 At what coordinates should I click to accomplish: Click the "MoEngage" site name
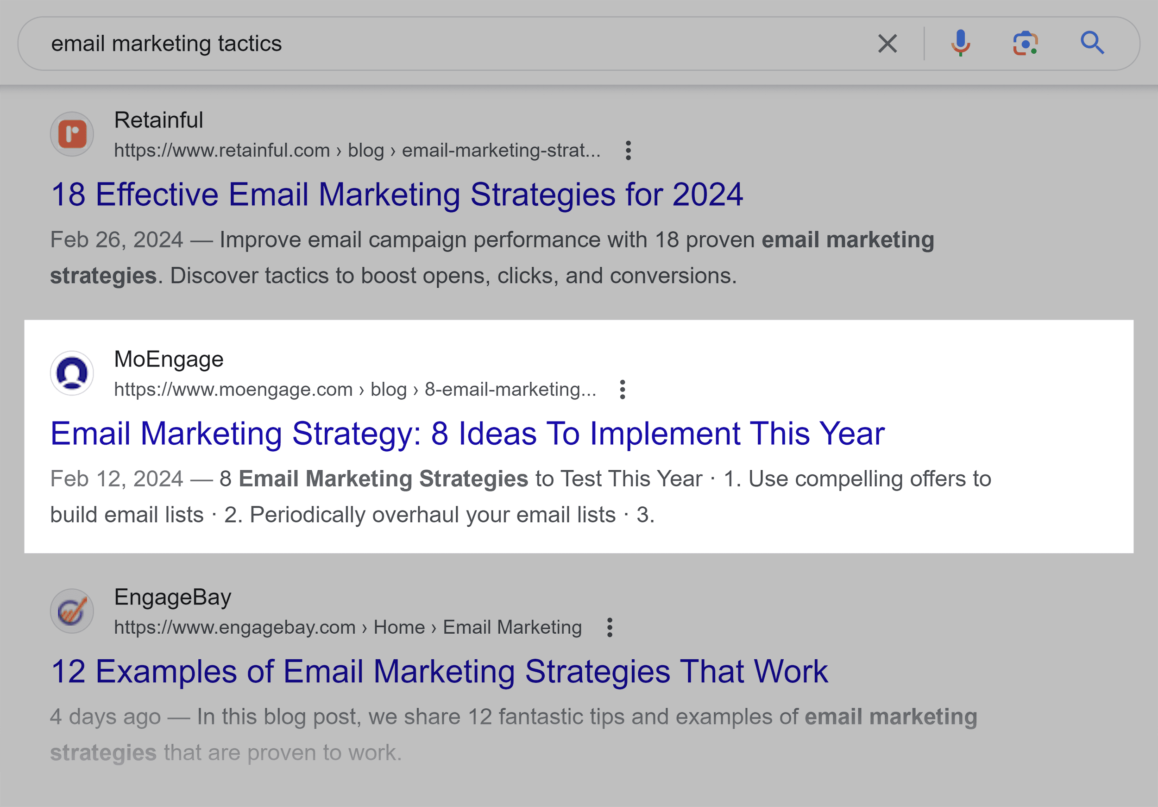click(169, 359)
